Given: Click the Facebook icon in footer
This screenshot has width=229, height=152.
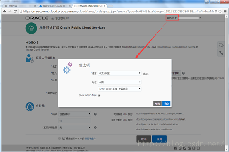Looking at the screenshot, I should (176, 148).
